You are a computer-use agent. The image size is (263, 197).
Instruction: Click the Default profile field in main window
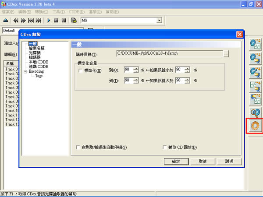point(11,31)
